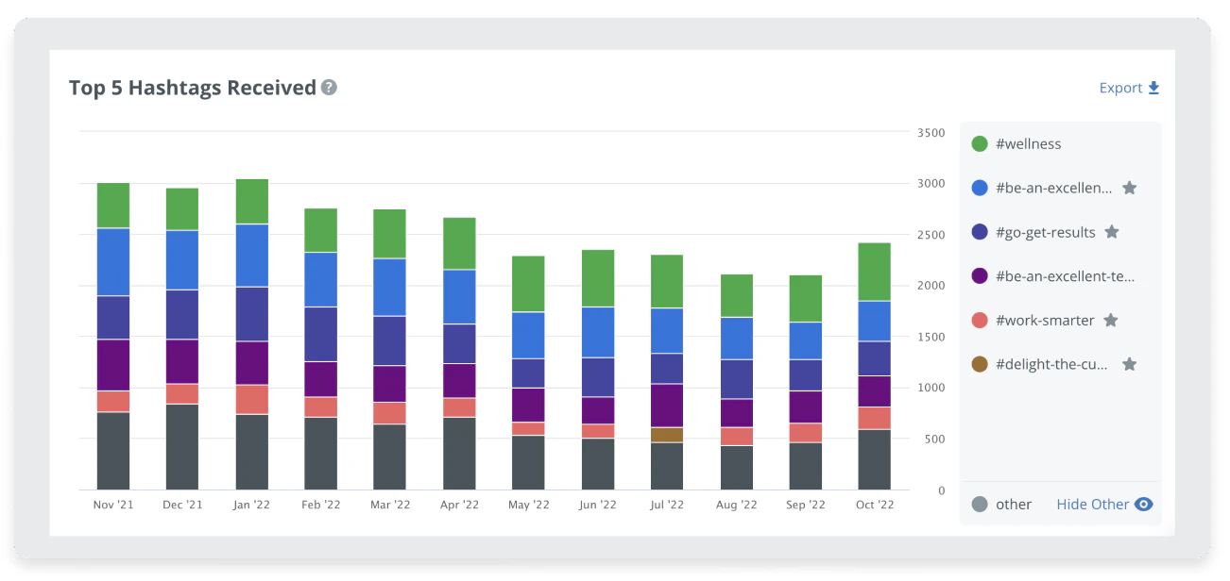Click #delight-the-cu... brown legend dot
This screenshot has height=581, width=1230.
click(x=980, y=364)
